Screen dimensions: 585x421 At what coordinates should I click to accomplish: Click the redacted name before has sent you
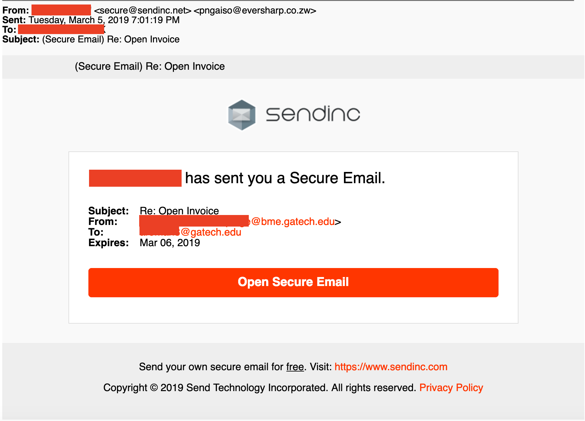[135, 178]
